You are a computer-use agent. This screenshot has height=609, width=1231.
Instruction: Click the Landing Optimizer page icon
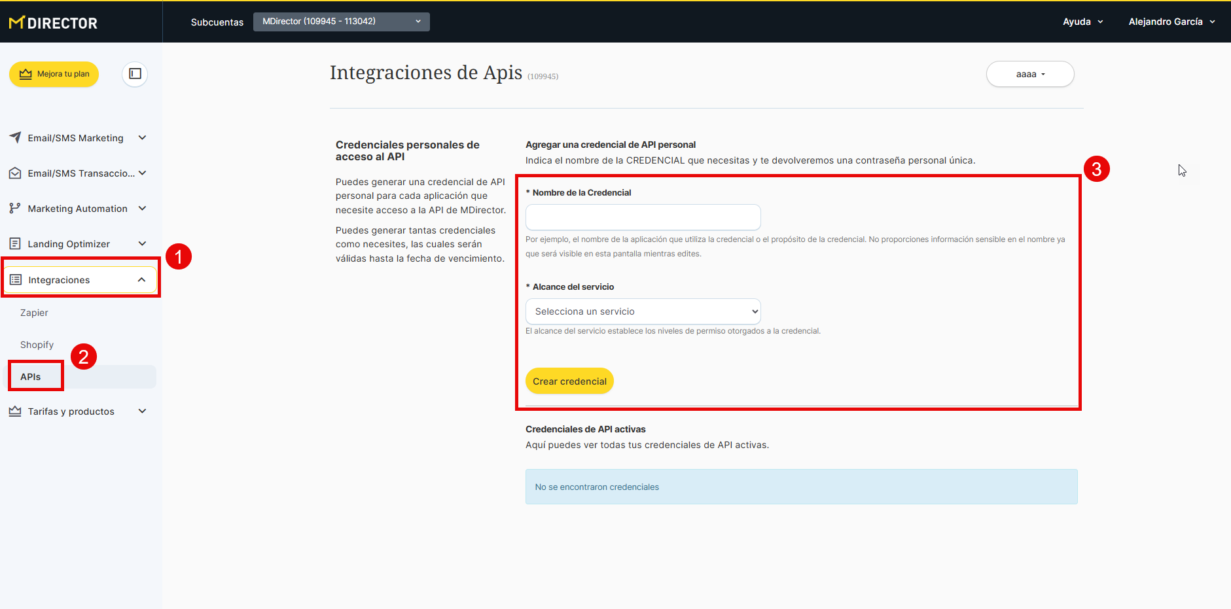pos(15,244)
